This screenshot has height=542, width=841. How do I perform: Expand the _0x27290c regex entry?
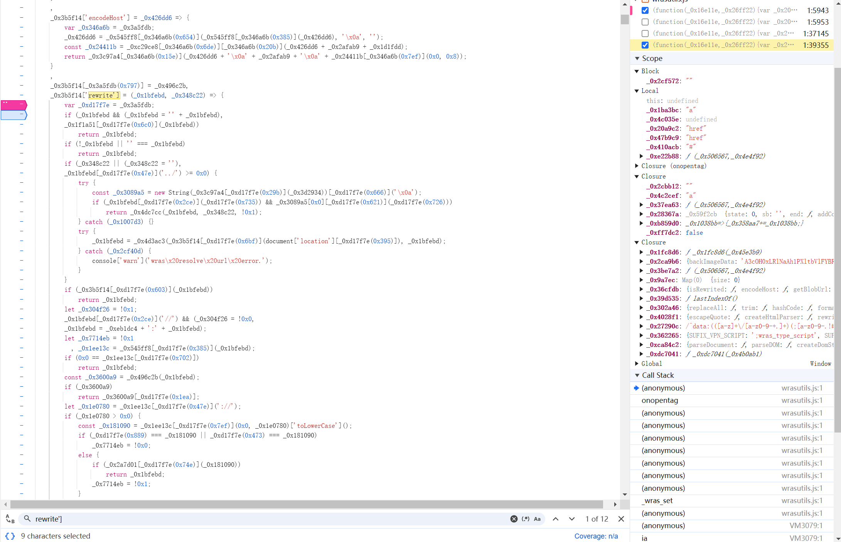(641, 326)
